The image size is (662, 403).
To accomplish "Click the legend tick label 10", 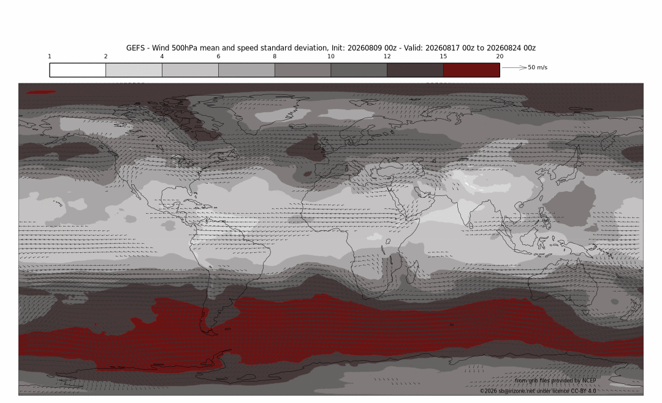I will [331, 56].
